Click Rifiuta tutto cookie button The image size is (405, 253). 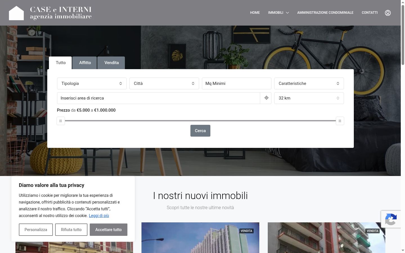71,230
